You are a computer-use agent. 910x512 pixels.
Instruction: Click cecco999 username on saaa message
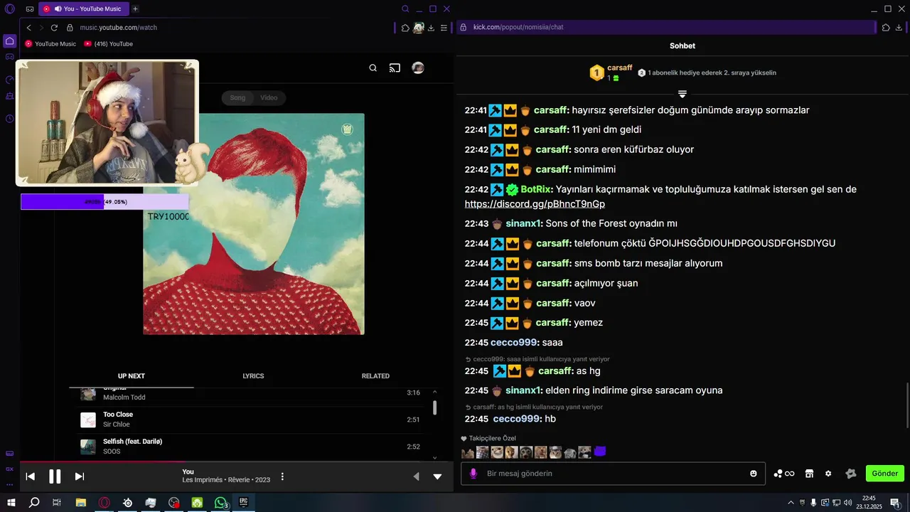click(515, 343)
